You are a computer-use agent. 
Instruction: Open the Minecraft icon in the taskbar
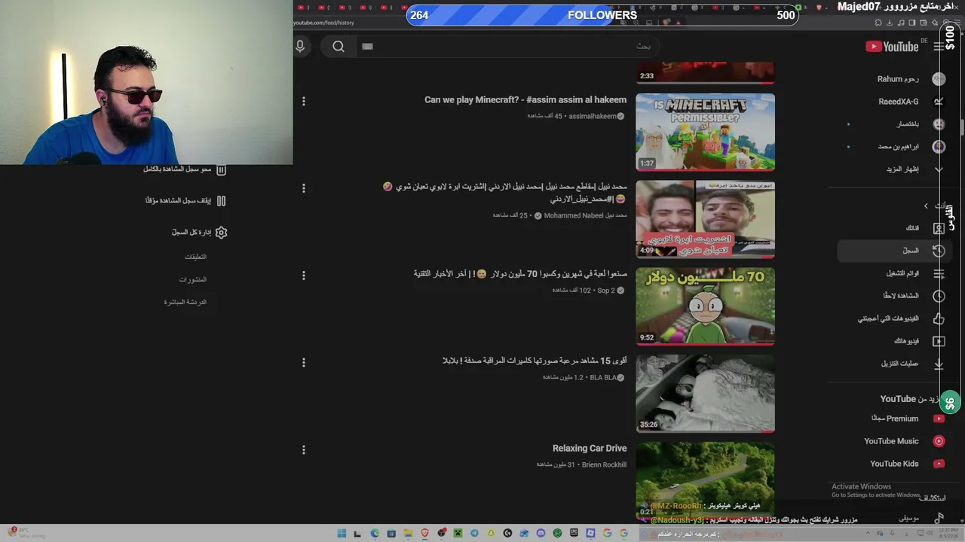click(x=458, y=534)
